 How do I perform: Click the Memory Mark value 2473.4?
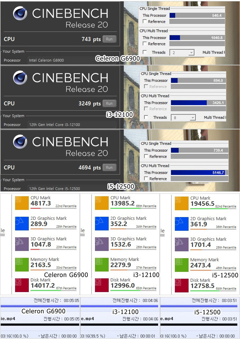pyautogui.click(x=201, y=265)
